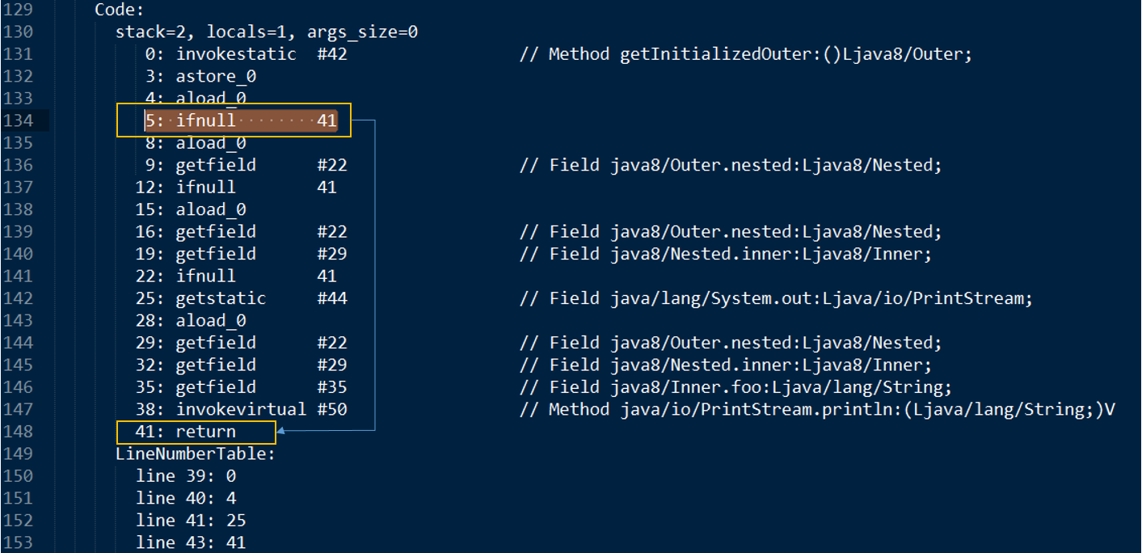Select the highlighted 'ifnull 41' instruction at offset 5
Image resolution: width=1142 pixels, height=553 pixels.
[240, 121]
